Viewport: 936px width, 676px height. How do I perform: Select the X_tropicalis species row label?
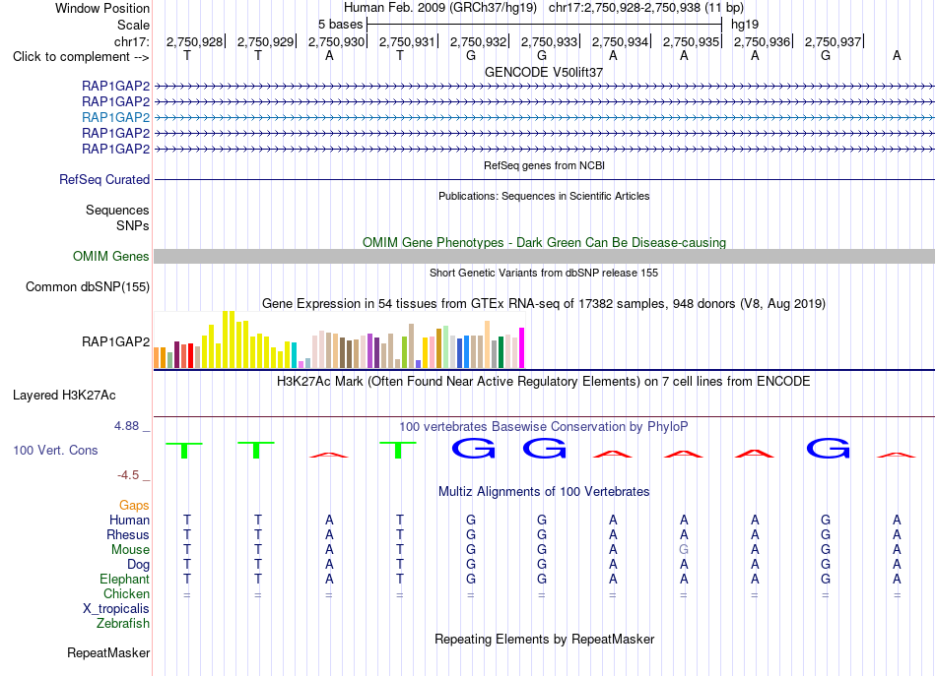[116, 609]
